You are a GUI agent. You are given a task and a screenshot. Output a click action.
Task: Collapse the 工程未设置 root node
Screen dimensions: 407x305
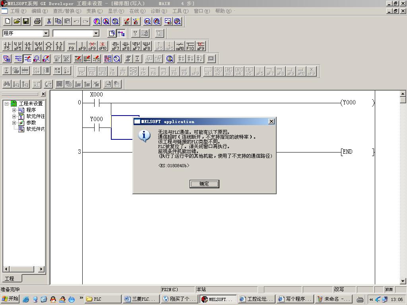coord(7,104)
